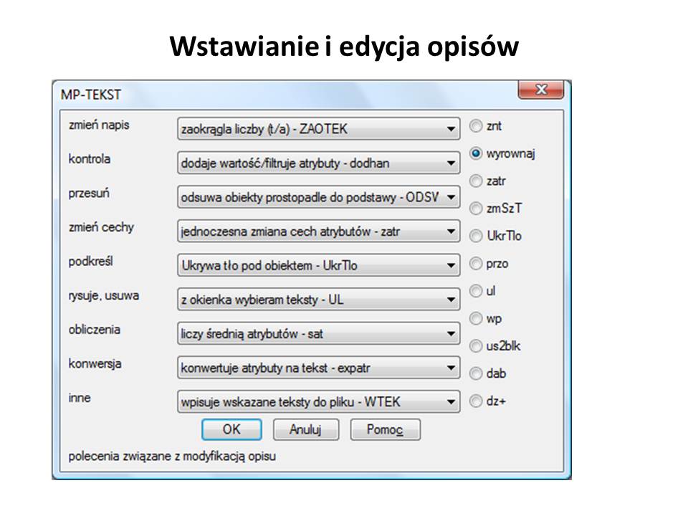Expand rysuje, usuwa dropdown (UL)
Image resolution: width=688 pixels, height=516 pixels.
tap(318, 300)
